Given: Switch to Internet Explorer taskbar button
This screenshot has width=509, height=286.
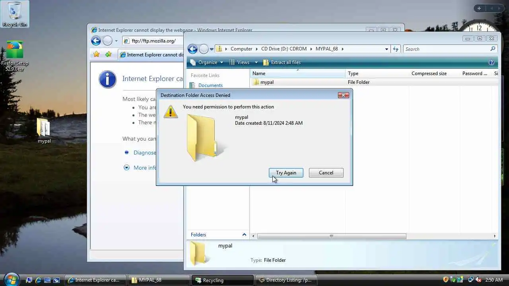Looking at the screenshot, I should click(x=95, y=280).
